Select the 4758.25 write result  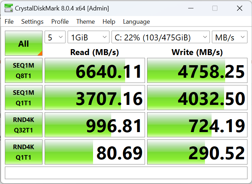(x=197, y=70)
